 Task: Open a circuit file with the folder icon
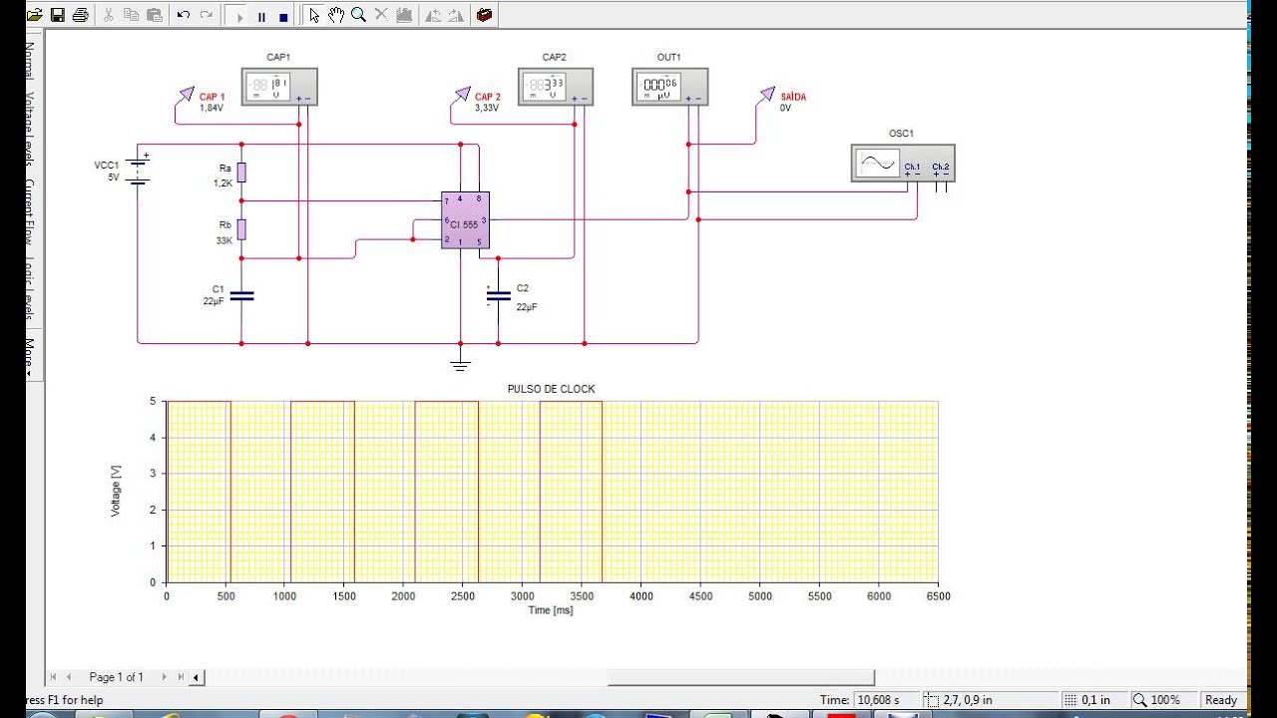pyautogui.click(x=35, y=15)
